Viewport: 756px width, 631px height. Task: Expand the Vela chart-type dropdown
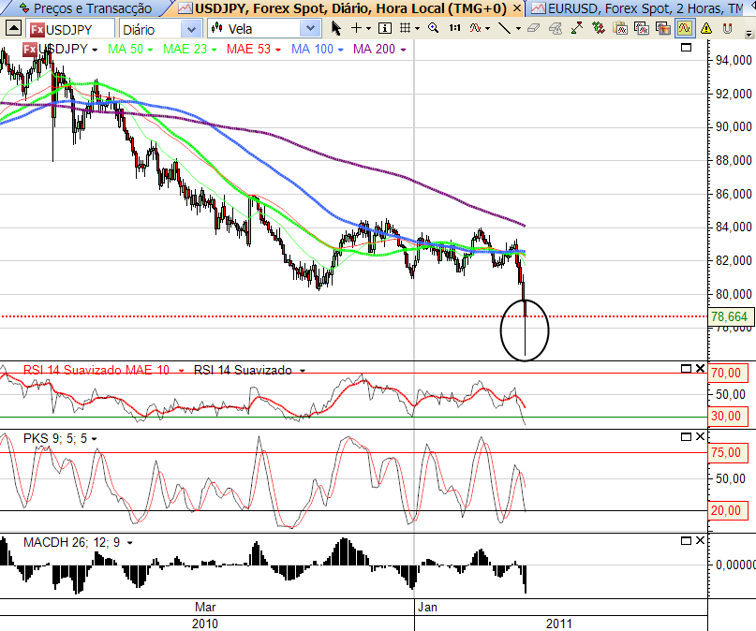click(x=310, y=29)
